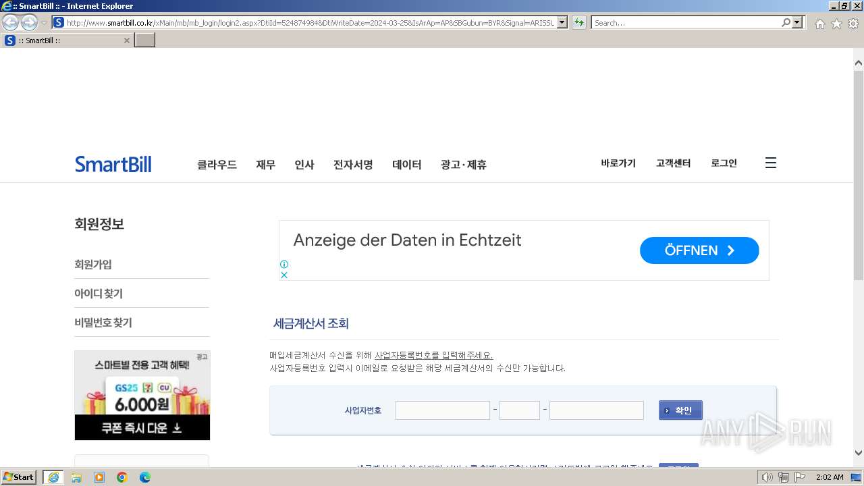Click the Internet Explorer taskbar icon

pyautogui.click(x=53, y=477)
